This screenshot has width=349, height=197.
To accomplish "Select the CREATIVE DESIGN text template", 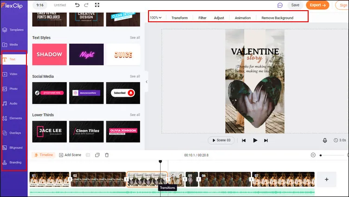I will click(86, 19).
